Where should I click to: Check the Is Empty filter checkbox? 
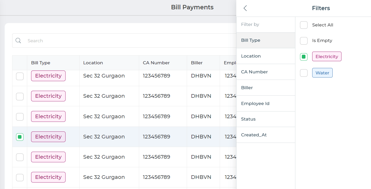(x=304, y=41)
